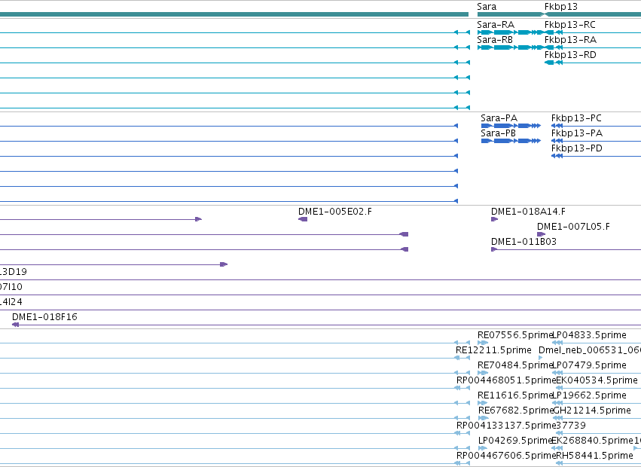Click the Fkbp13 gene label
Image resolution: width=641 pixels, height=467 pixels.
(x=561, y=7)
